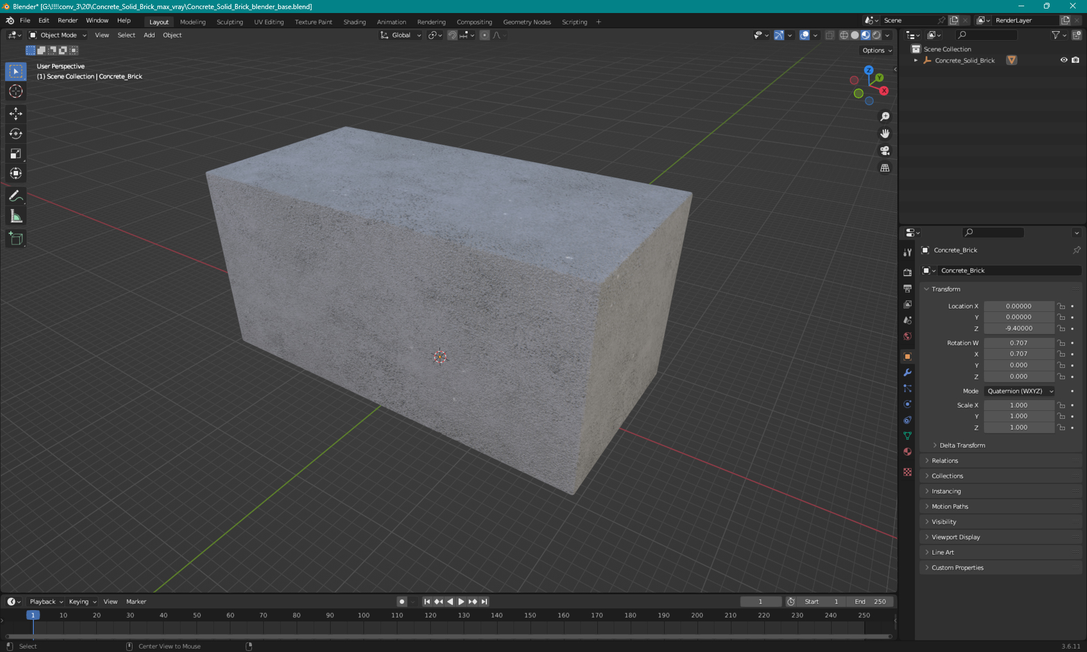Switch to Geometry Nodes workspace tab
Screen dimensions: 1087x652
click(527, 22)
